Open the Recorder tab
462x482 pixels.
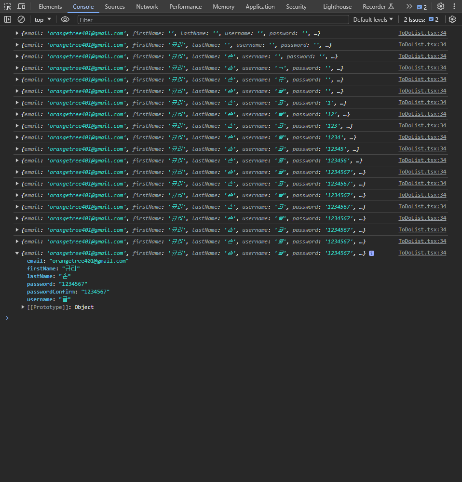tap(378, 6)
